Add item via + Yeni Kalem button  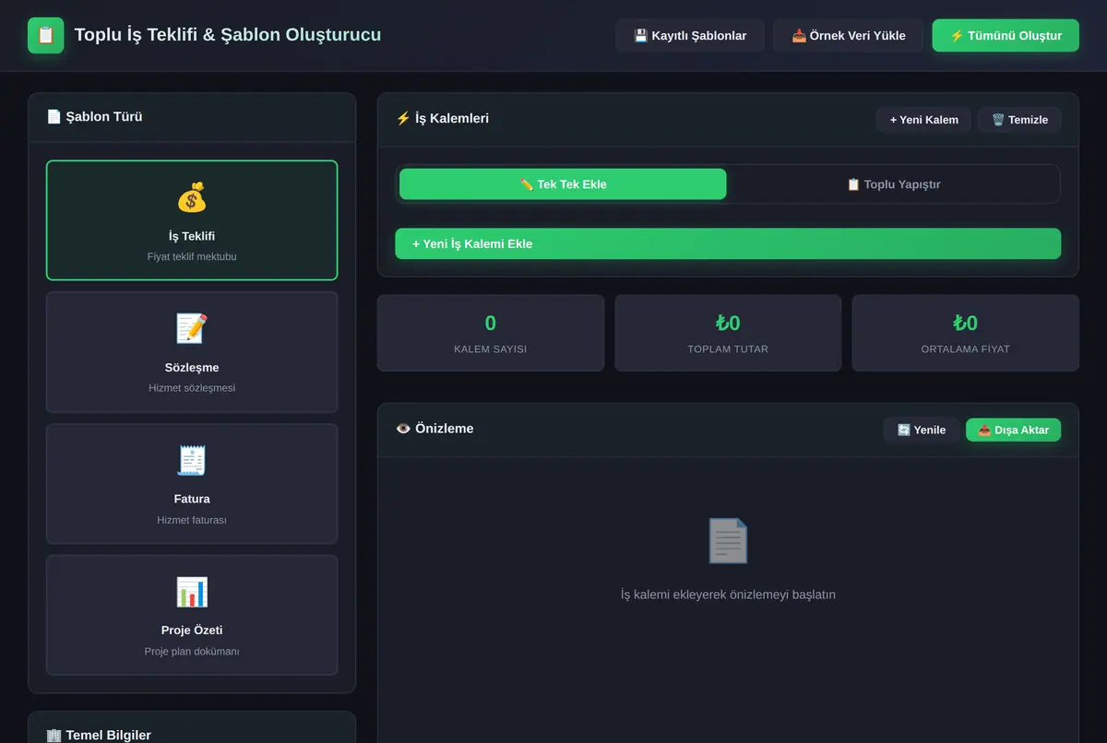coord(923,120)
